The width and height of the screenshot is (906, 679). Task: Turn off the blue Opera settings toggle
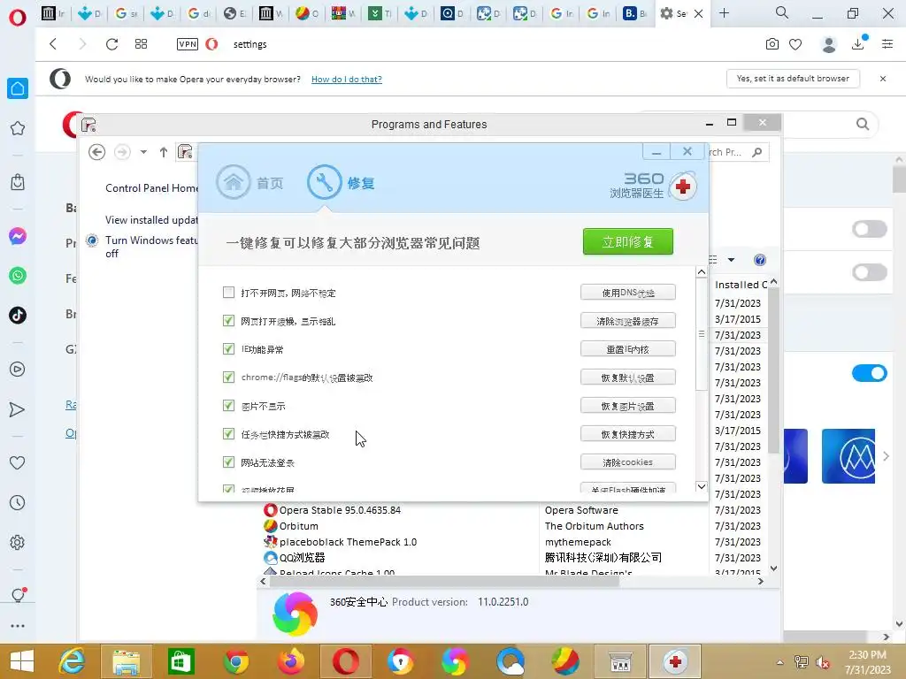tap(870, 374)
